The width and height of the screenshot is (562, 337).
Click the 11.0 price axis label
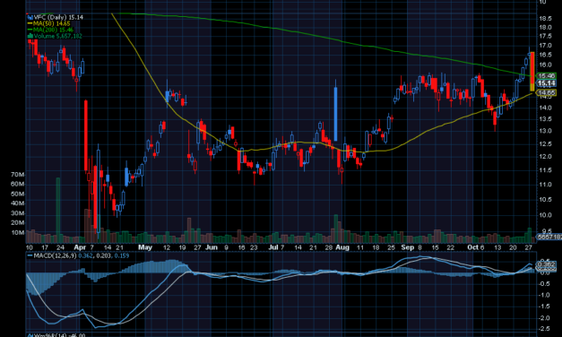[x=545, y=185]
